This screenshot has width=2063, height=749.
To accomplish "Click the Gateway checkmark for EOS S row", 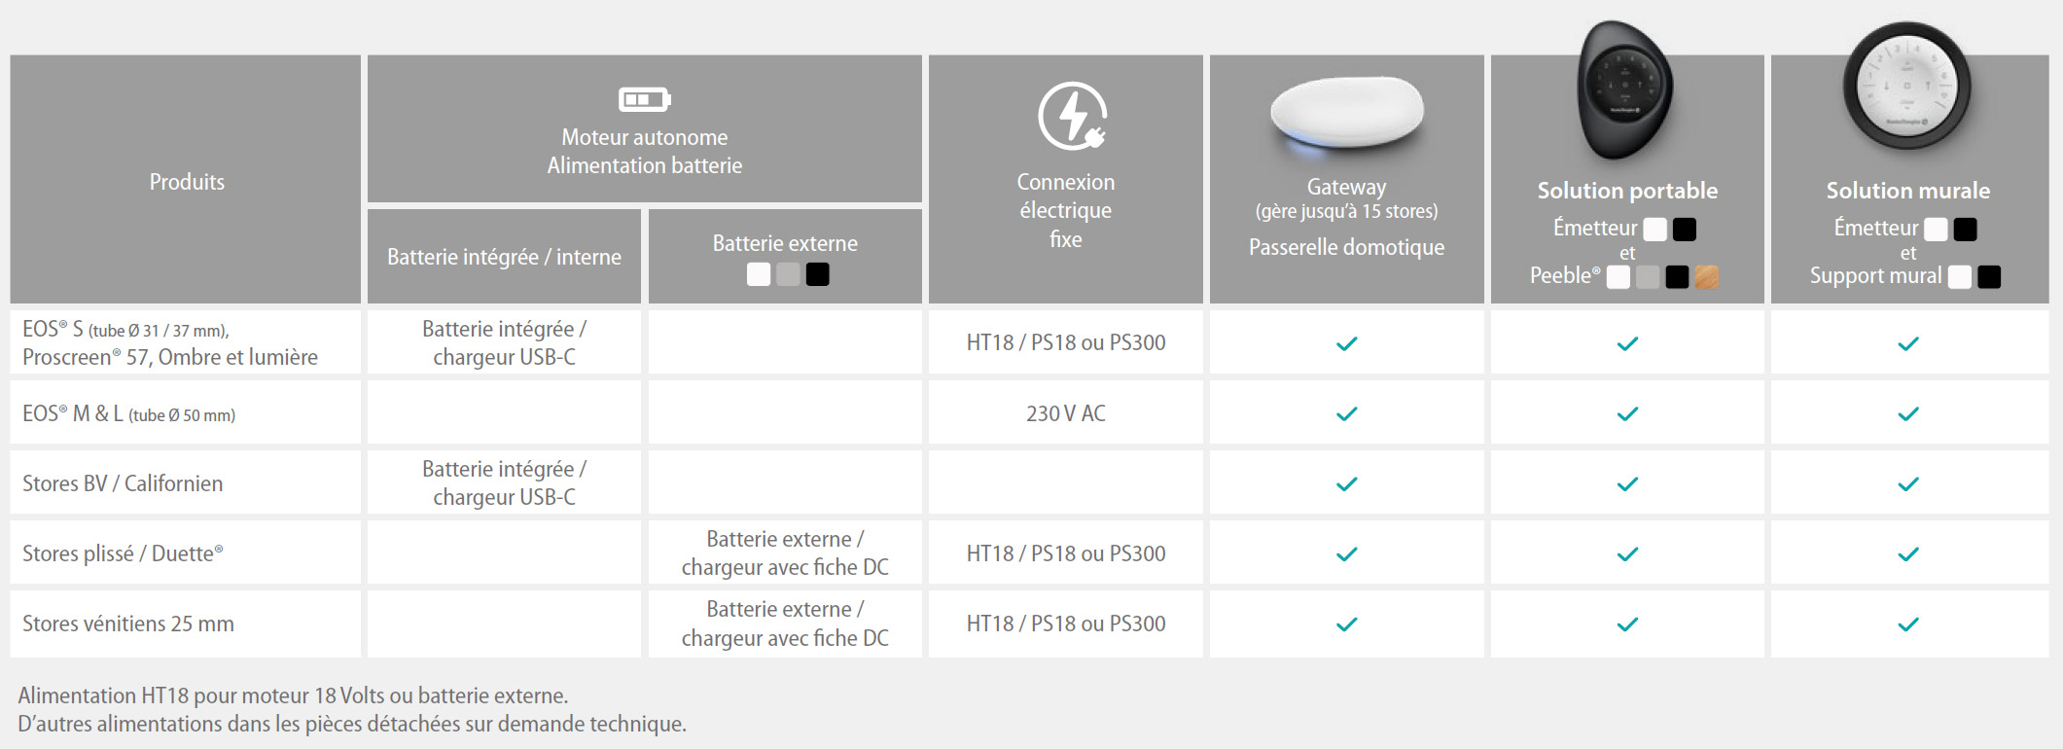I will click(x=1346, y=343).
